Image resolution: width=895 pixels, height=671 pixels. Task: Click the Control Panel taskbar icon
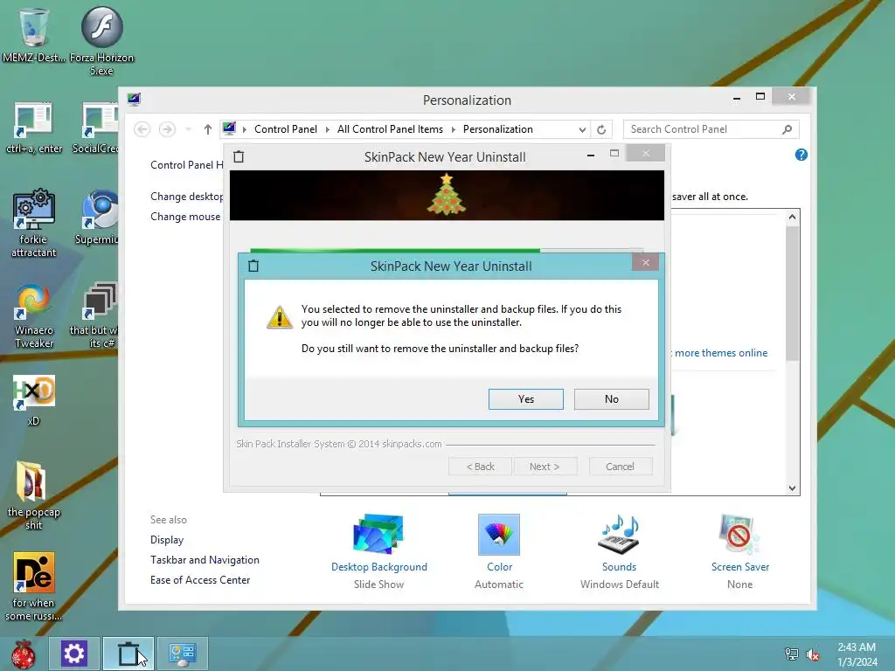coord(183,654)
